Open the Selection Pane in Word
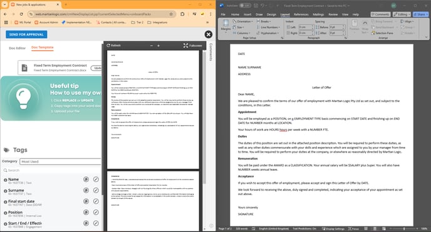Image resolution: width=431 pixels, height=232 pixels. coord(382,33)
